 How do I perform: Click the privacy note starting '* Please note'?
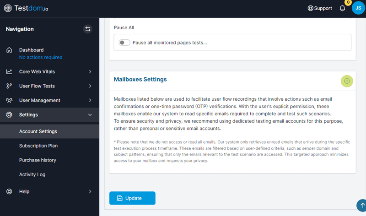232,151
